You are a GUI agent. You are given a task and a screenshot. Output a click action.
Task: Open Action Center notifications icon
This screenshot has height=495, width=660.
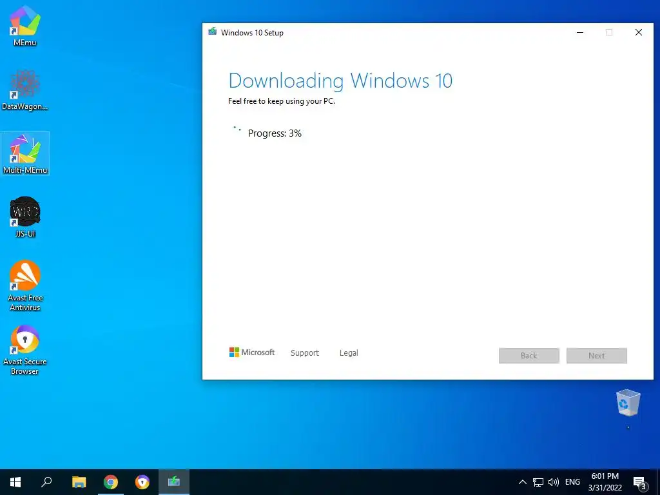640,483
